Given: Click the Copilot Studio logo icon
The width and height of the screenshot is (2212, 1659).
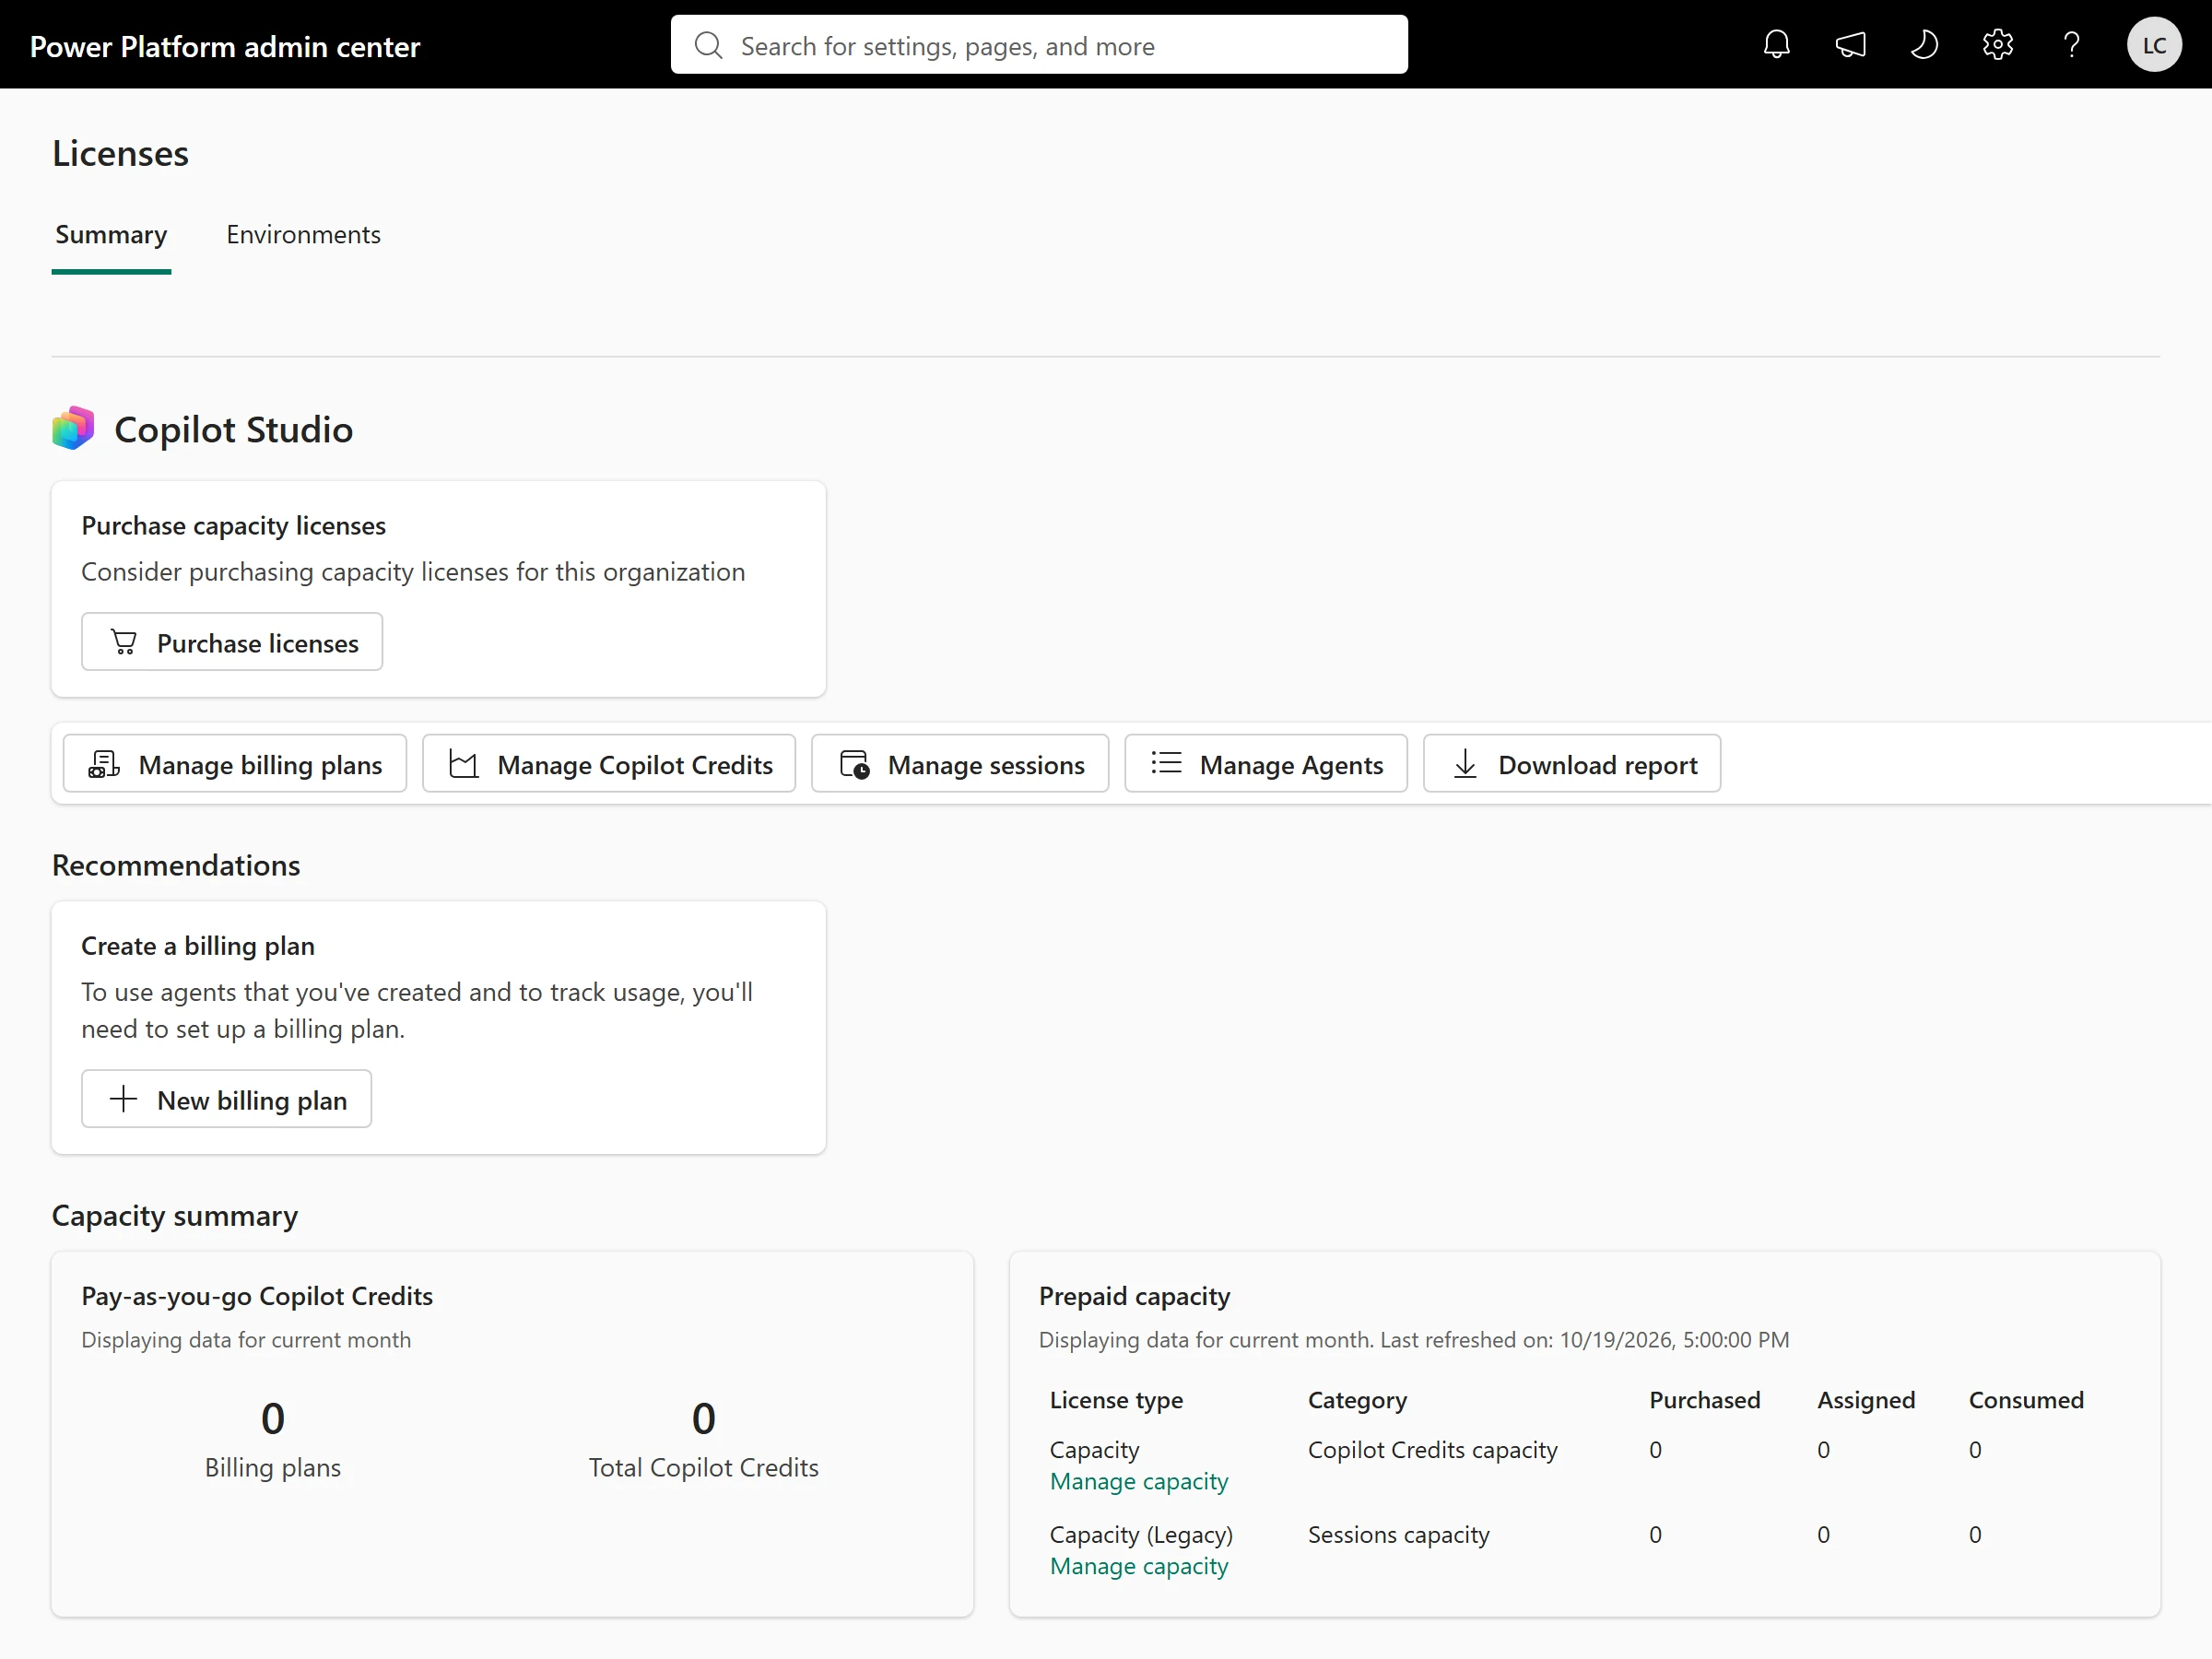Looking at the screenshot, I should coord(73,429).
